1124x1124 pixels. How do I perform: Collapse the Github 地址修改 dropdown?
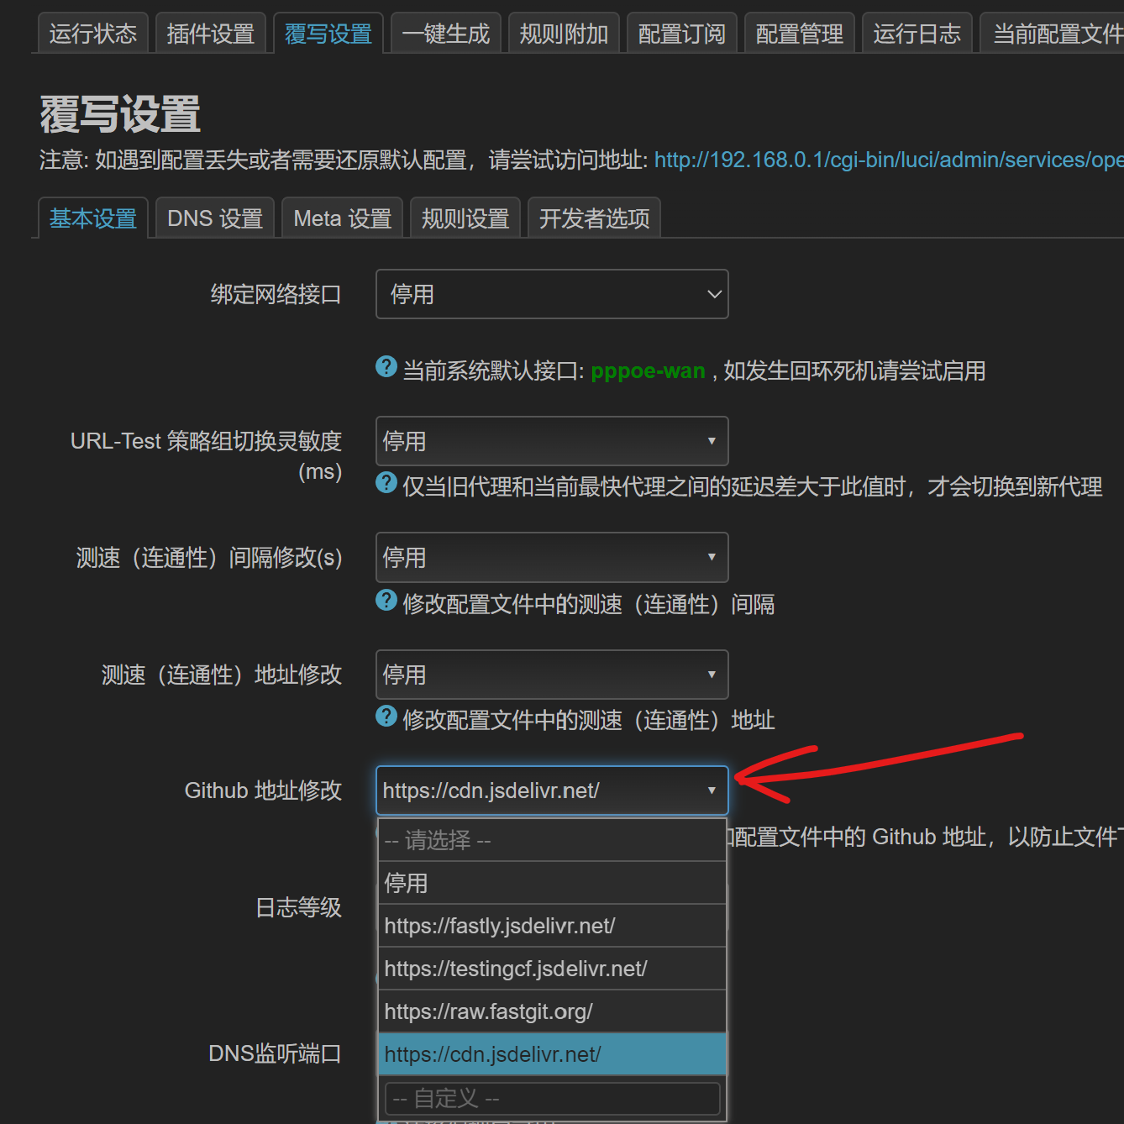click(551, 790)
